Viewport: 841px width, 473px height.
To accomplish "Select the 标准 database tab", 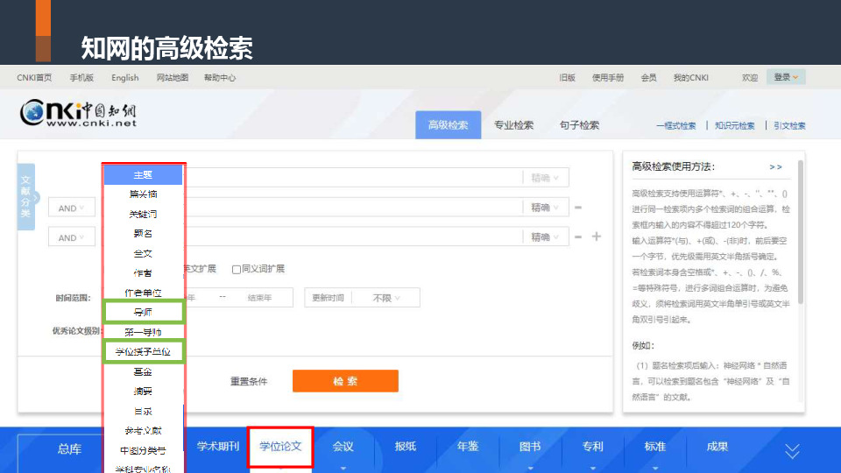I will click(x=655, y=446).
